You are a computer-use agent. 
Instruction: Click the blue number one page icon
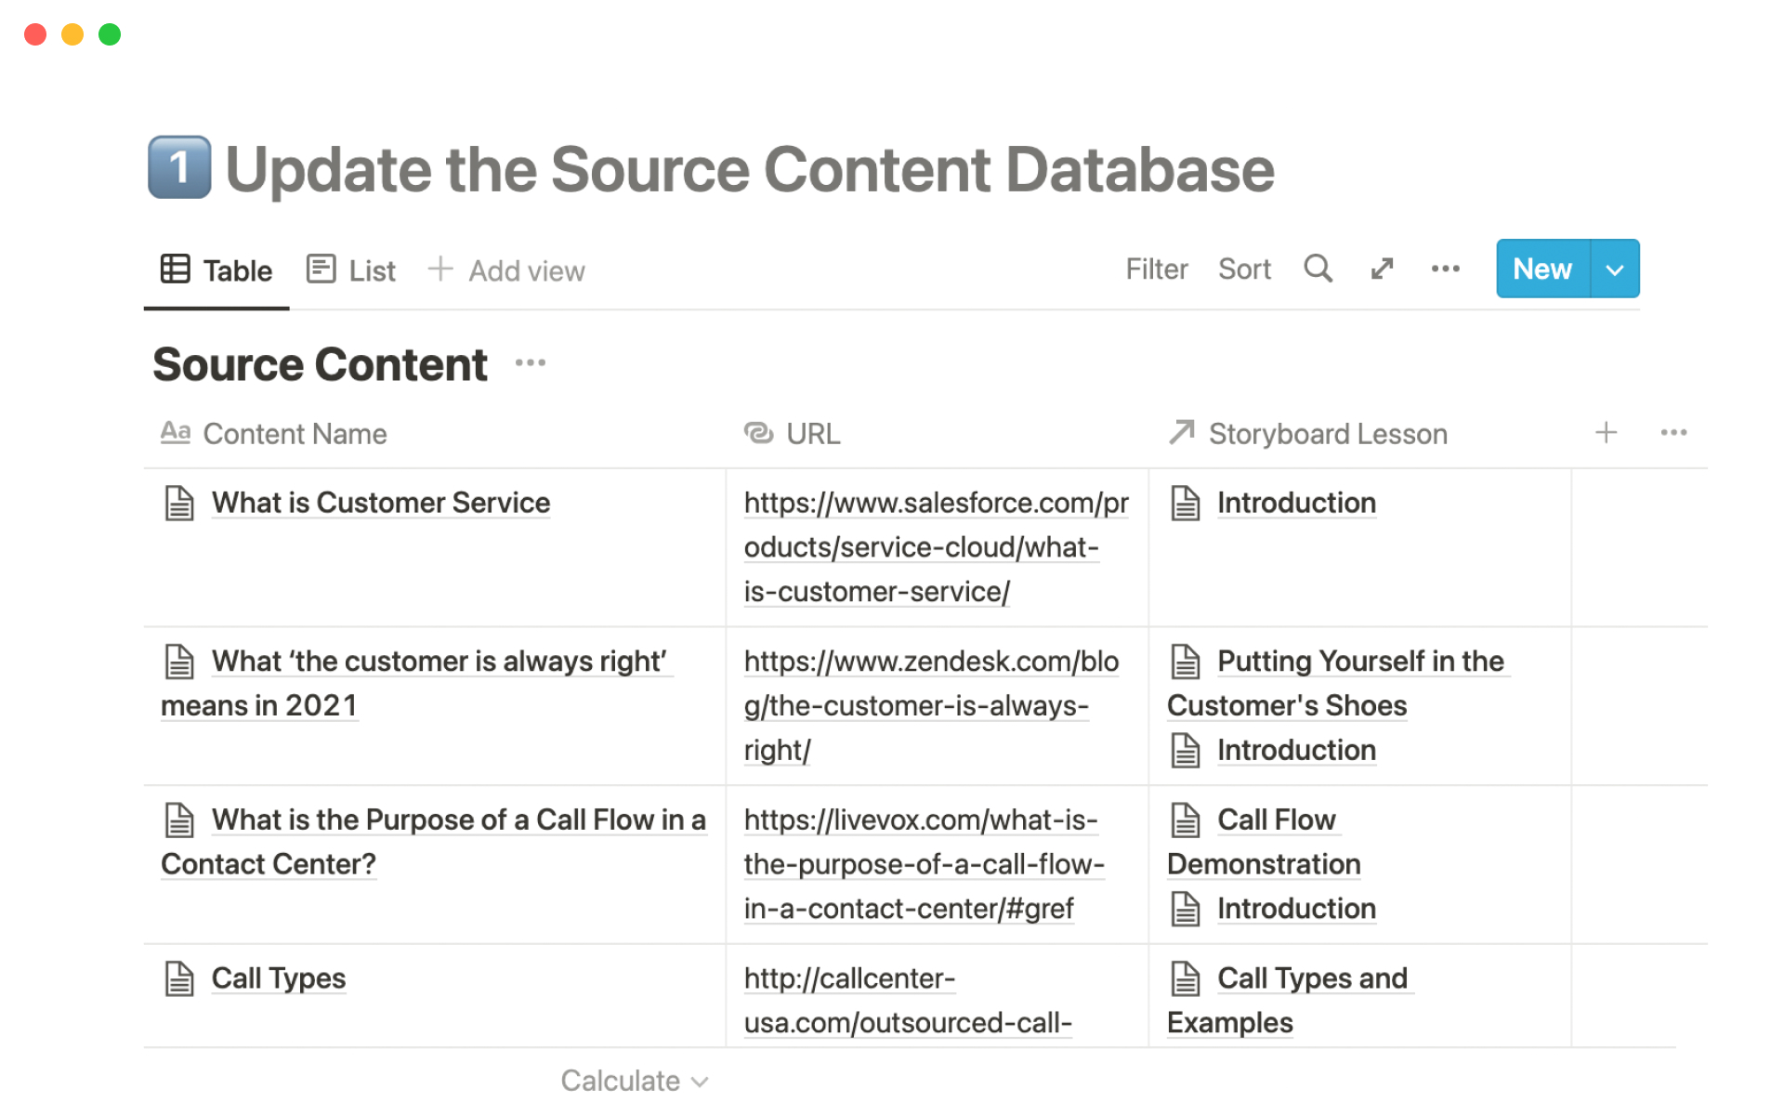click(x=179, y=168)
